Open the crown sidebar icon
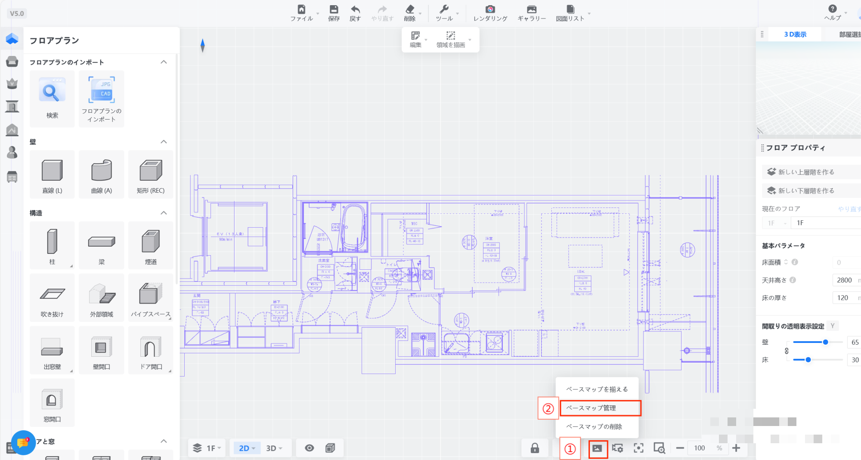Viewport: 861px width, 460px height. (12, 83)
